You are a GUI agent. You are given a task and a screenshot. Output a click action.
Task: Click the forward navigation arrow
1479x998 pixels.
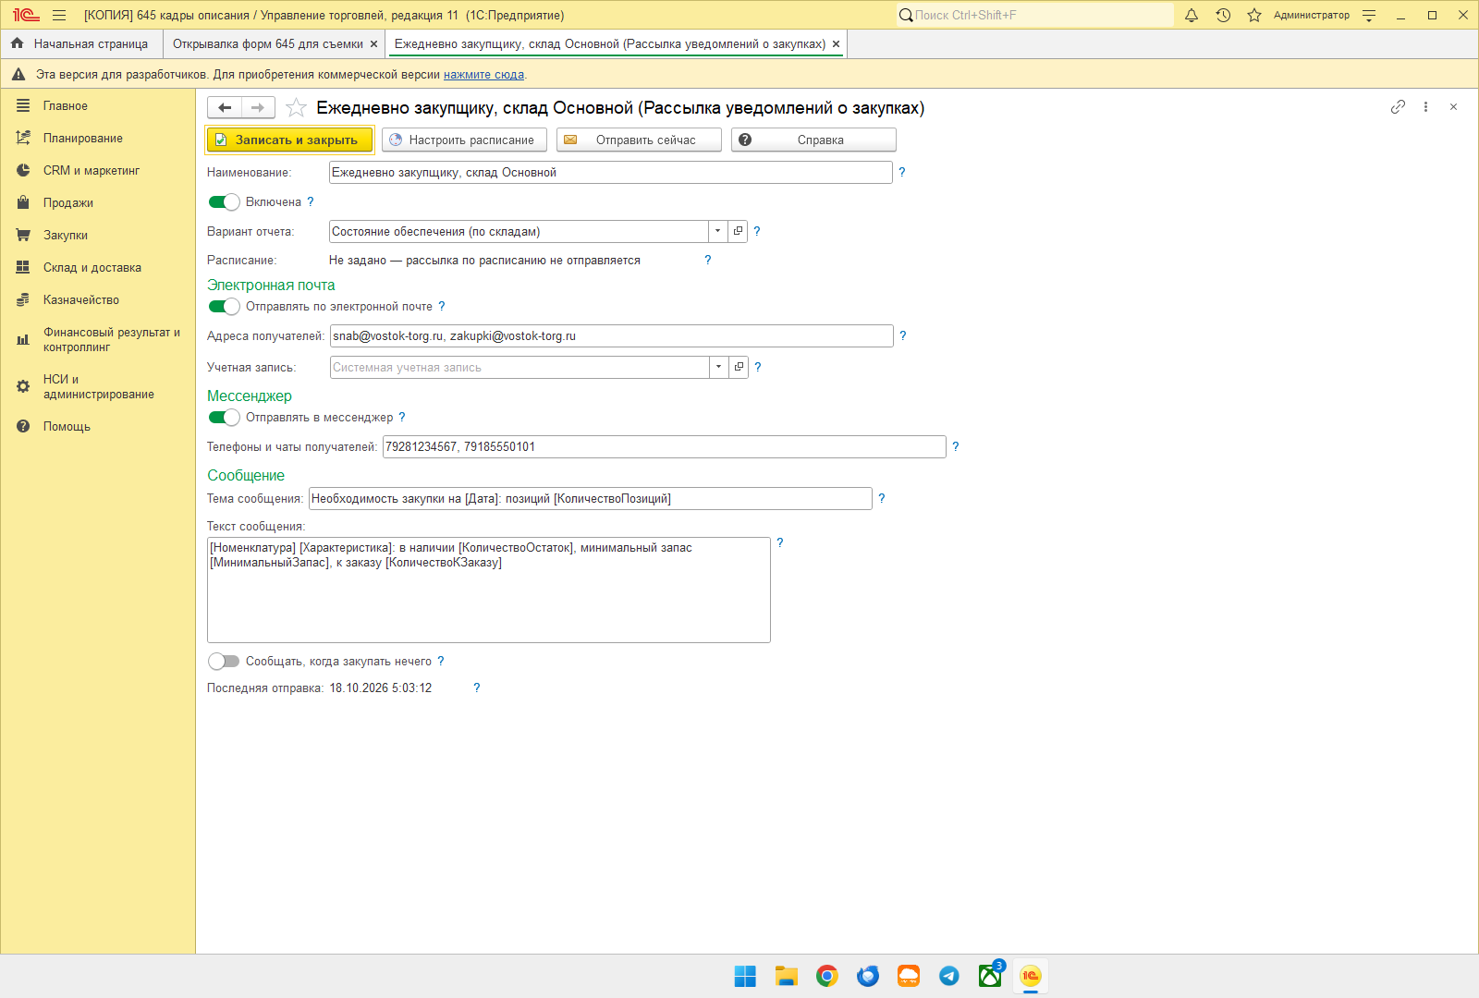point(258,108)
